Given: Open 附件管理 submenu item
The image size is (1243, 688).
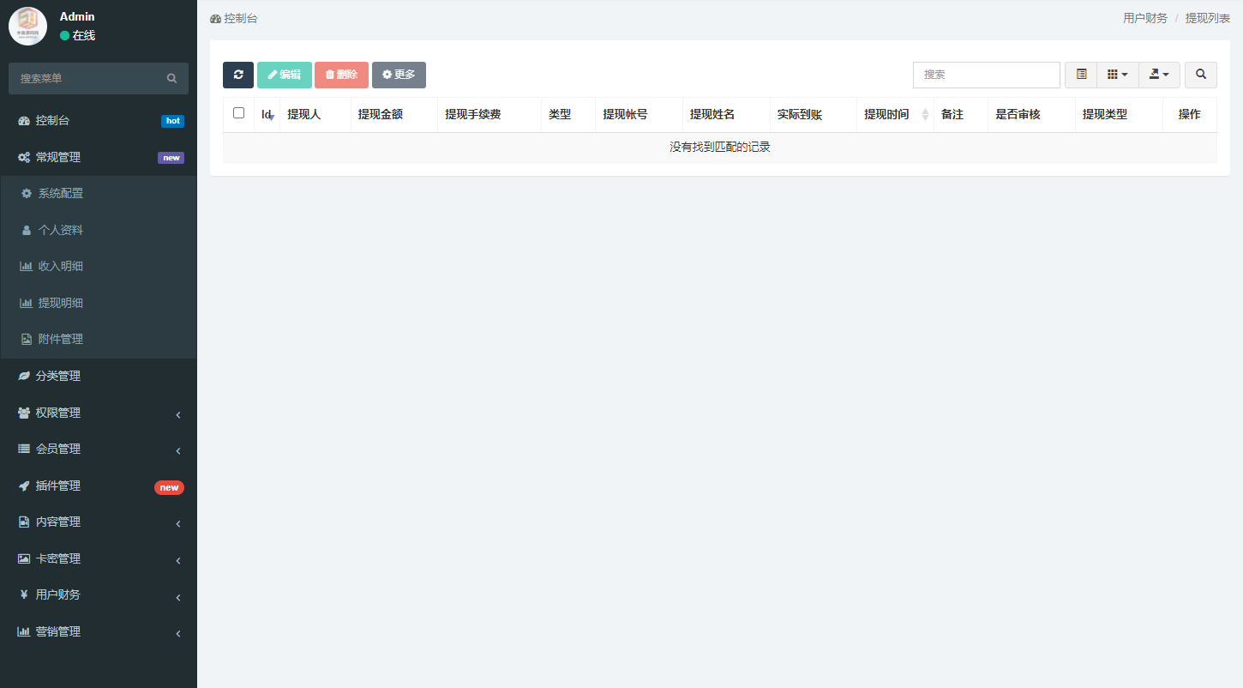Looking at the screenshot, I should [x=99, y=340].
